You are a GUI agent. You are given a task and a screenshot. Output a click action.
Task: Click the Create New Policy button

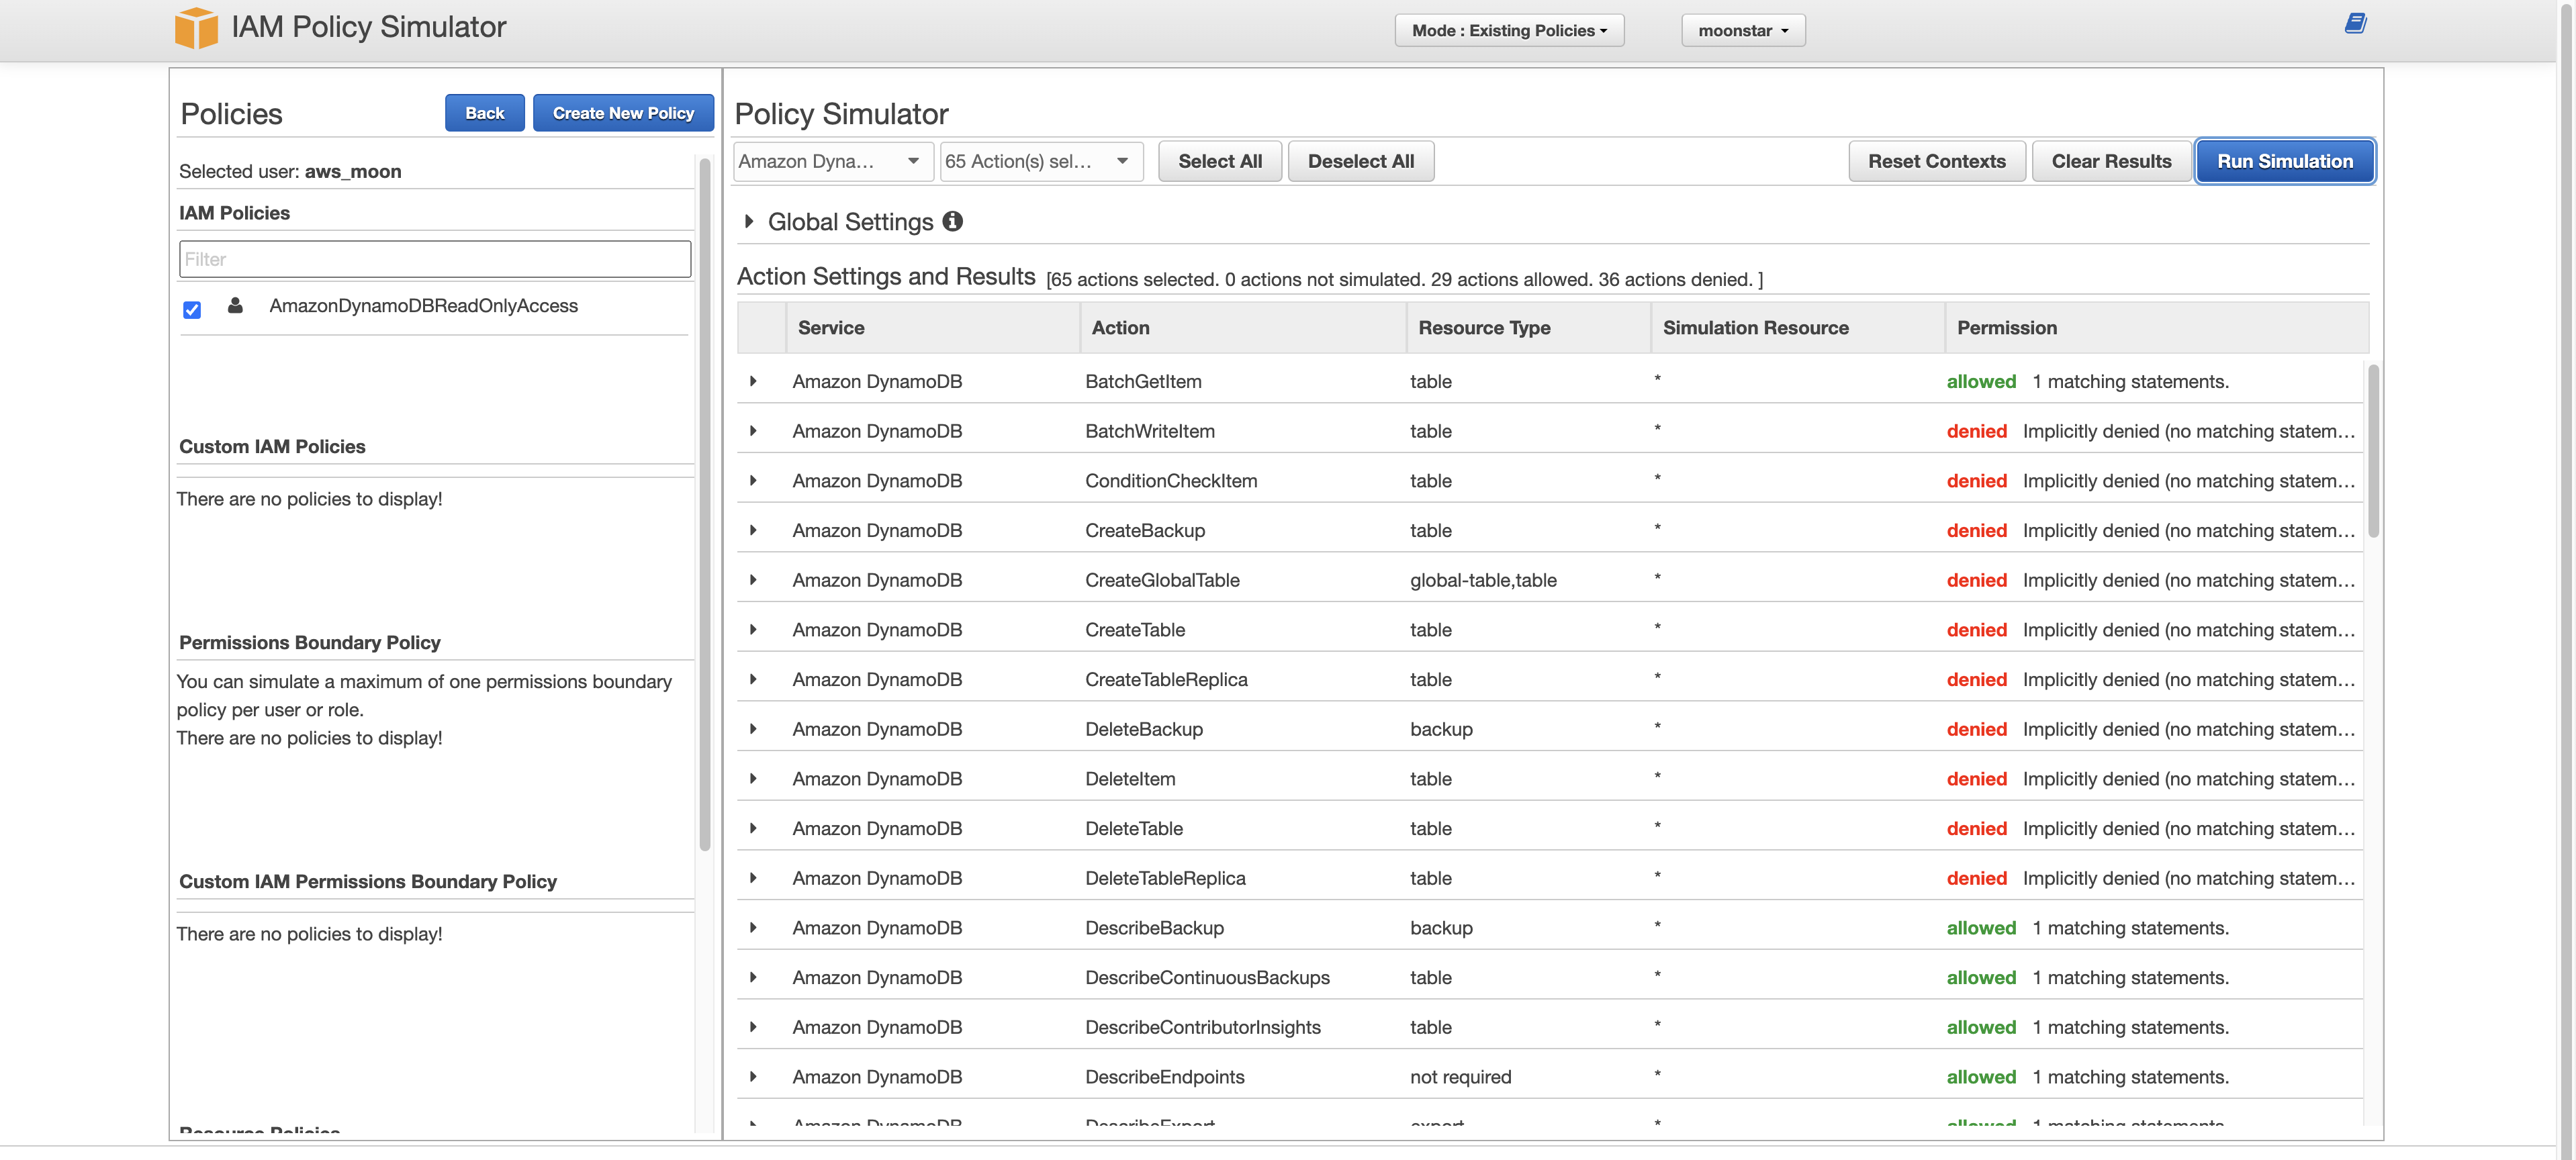[x=623, y=113]
